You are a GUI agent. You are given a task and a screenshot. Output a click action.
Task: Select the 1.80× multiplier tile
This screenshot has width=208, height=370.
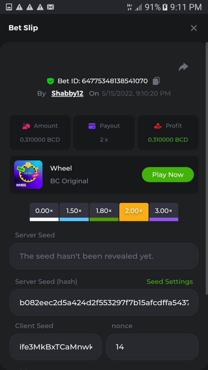click(104, 212)
